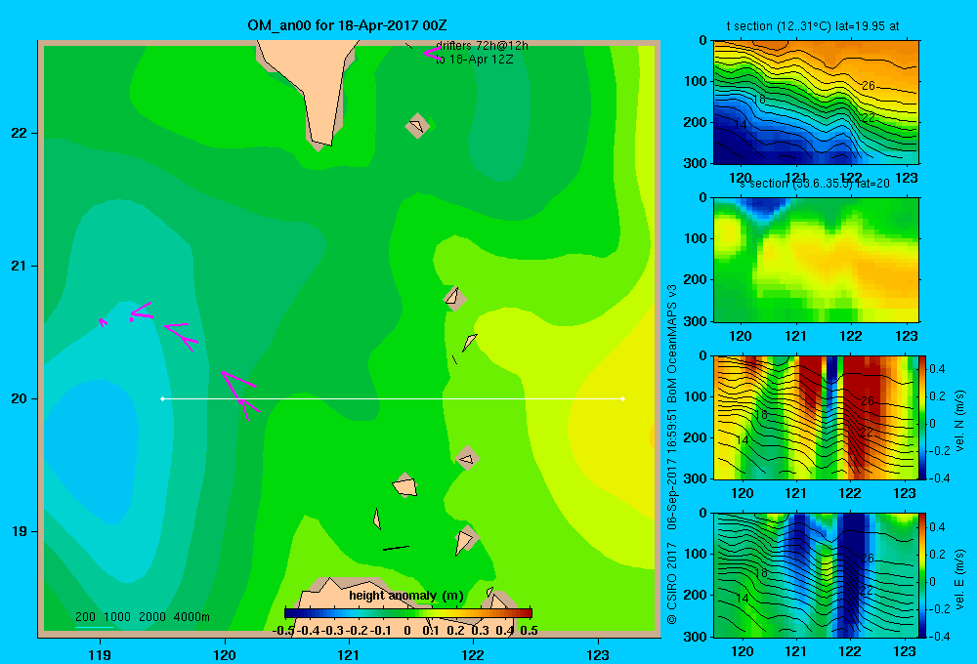Select the magenta drifter arrow beside the drifters label
This screenshot has height=664, width=977.
(432, 53)
